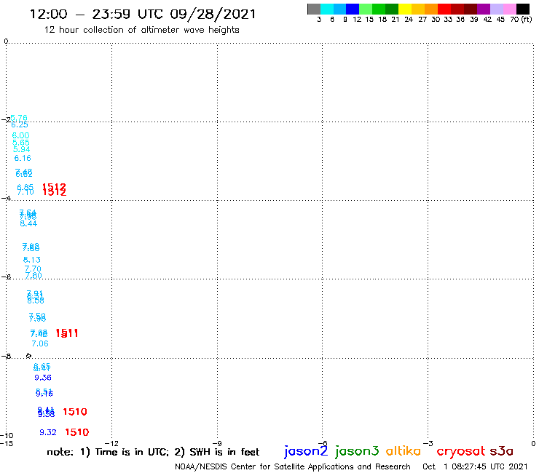Click the wave height value 5.65
The height and width of the screenshot is (473, 539).
click(21, 143)
